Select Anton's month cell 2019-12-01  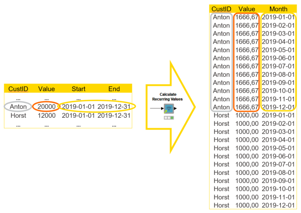coord(278,107)
